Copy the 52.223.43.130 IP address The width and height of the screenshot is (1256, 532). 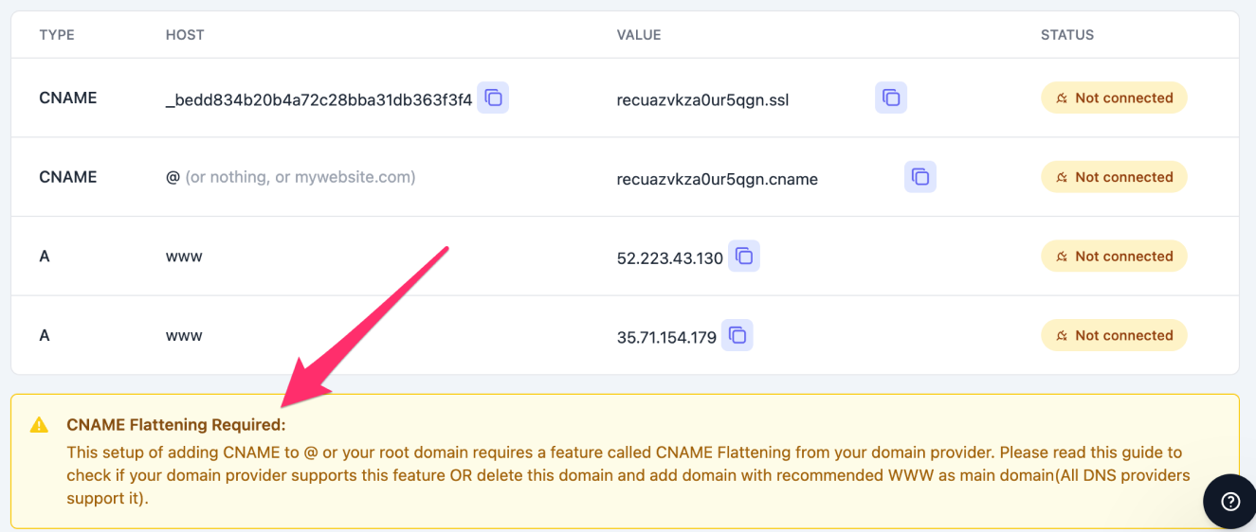(x=744, y=256)
